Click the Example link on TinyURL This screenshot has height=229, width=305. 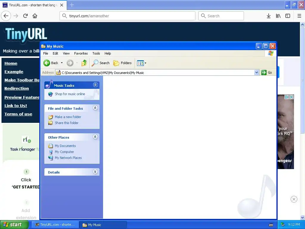pos(14,72)
